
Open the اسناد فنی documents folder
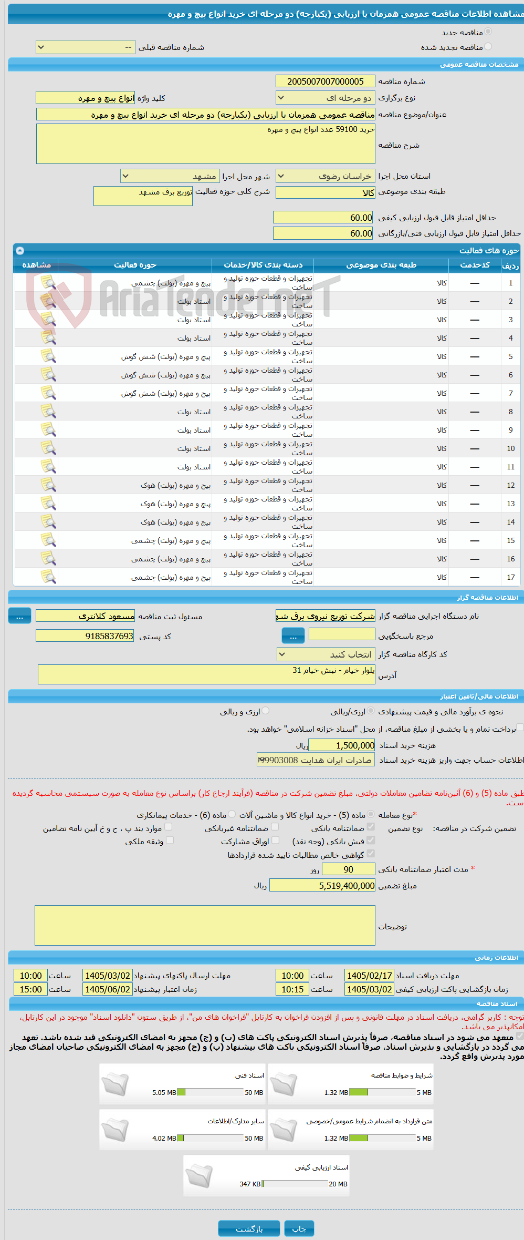coord(115,1084)
